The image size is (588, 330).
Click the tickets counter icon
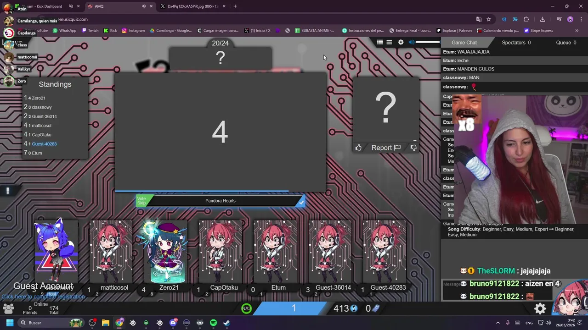376,308
